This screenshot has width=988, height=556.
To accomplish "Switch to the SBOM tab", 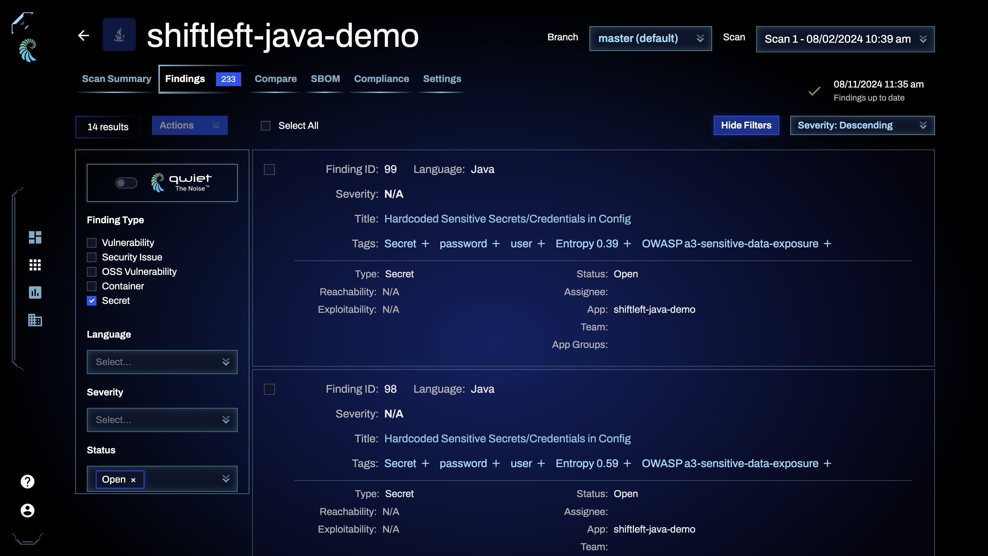I will (x=325, y=79).
